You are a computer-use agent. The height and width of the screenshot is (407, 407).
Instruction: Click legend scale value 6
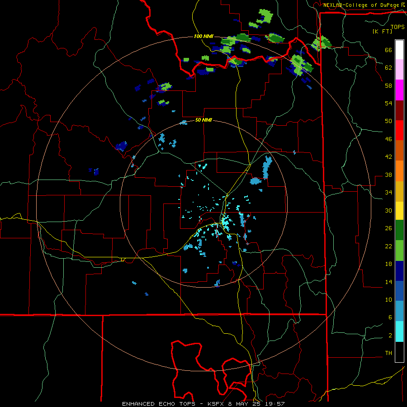pos(390,317)
